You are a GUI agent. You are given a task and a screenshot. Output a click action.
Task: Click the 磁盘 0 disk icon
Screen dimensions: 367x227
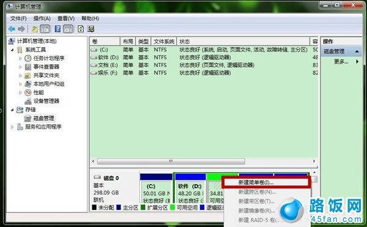pos(97,177)
